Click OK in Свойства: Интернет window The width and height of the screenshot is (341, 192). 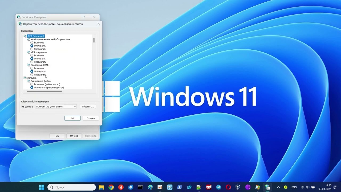57,136
